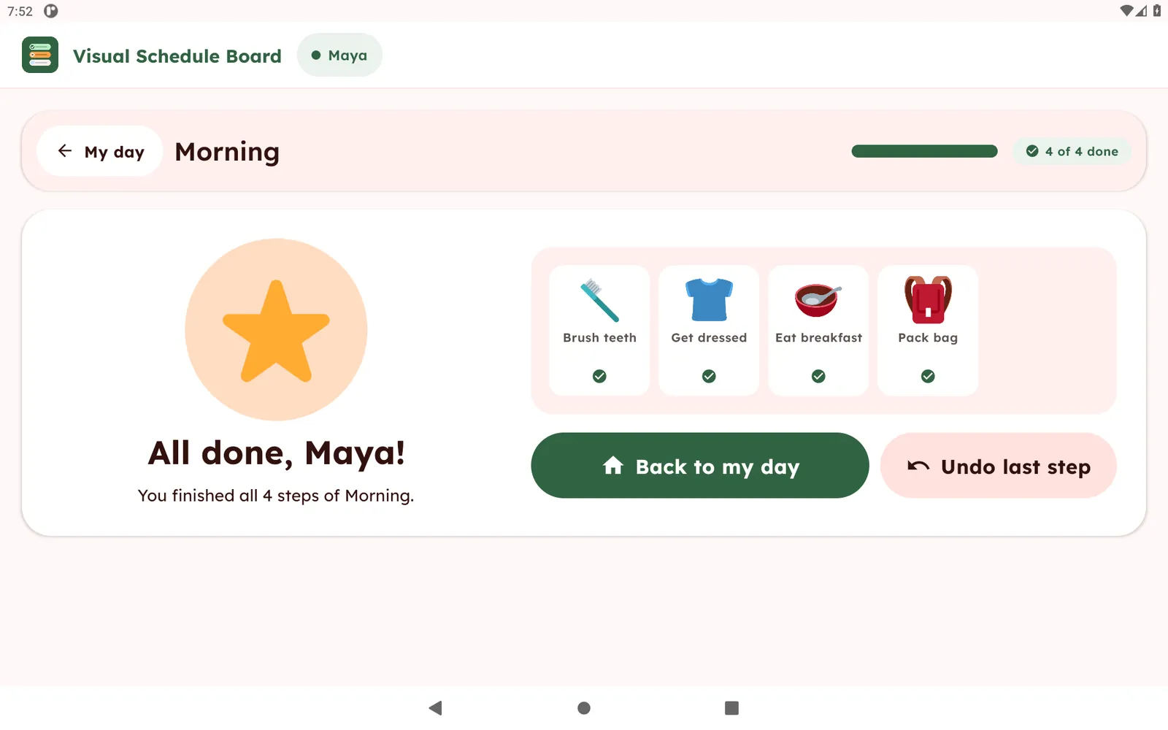The image size is (1168, 730).
Task: Click the house icon on Back to my day
Action: [613, 466]
